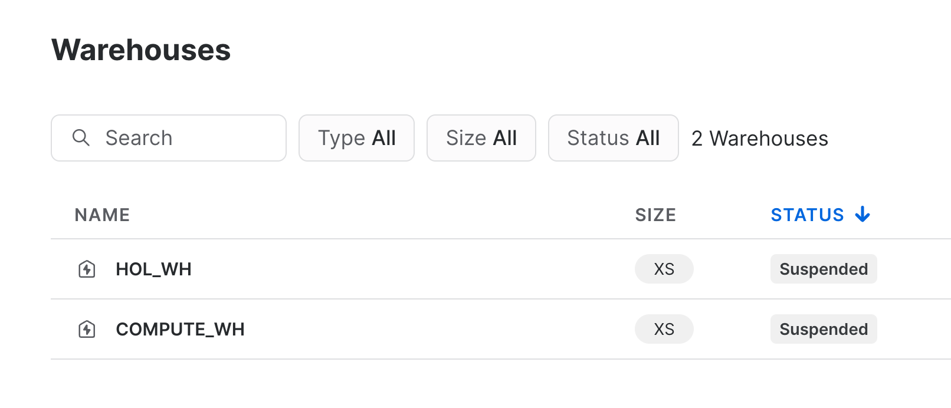Click the empty middle area of the HOL_WH row
This screenshot has height=408, width=951.
[413, 269]
